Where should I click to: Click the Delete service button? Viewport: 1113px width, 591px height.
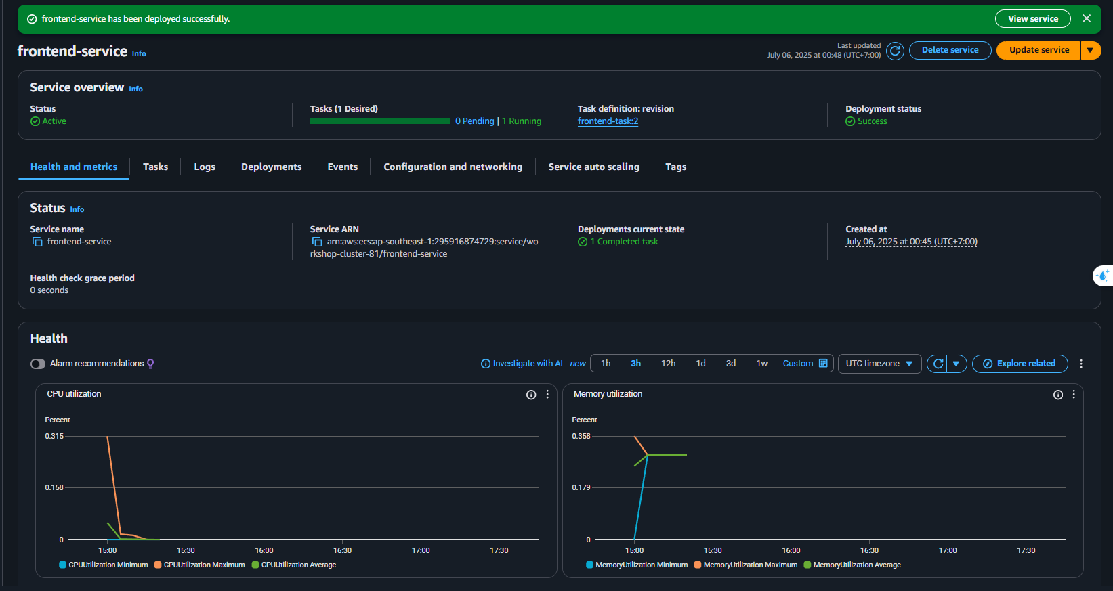(950, 50)
